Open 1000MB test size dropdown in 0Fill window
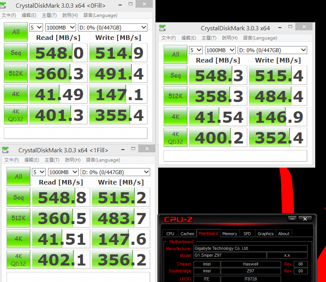The height and width of the screenshot is (282, 326). 61,27
